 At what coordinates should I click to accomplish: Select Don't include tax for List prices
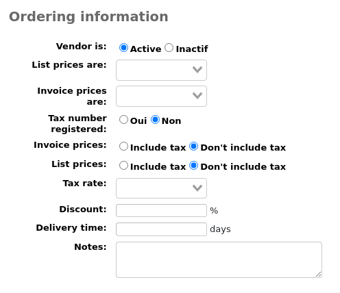click(x=194, y=166)
